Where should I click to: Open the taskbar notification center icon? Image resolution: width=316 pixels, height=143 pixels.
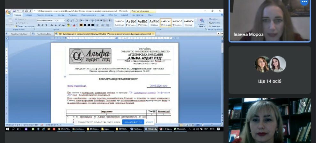(x=219, y=129)
